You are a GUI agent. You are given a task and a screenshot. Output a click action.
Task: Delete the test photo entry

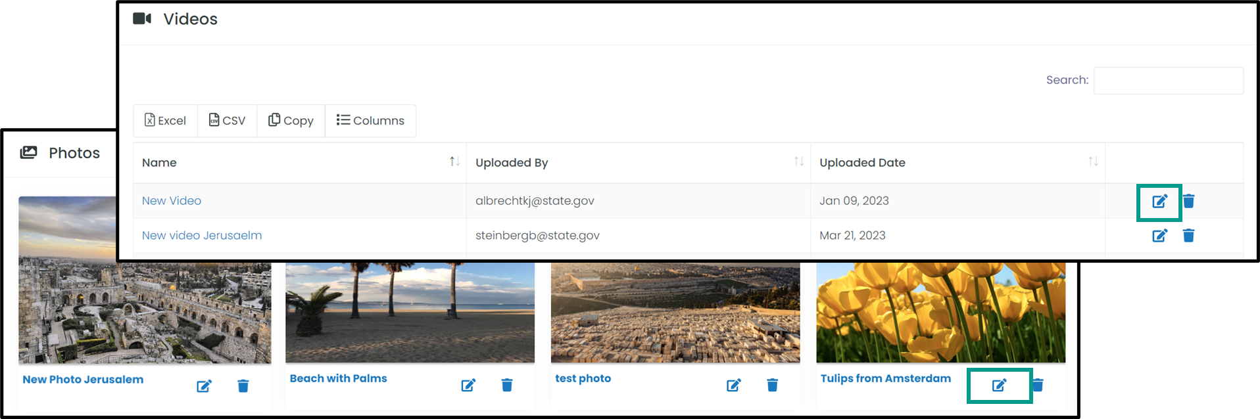pos(773,385)
